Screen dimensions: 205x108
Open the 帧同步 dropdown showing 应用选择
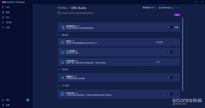[x=166, y=42]
